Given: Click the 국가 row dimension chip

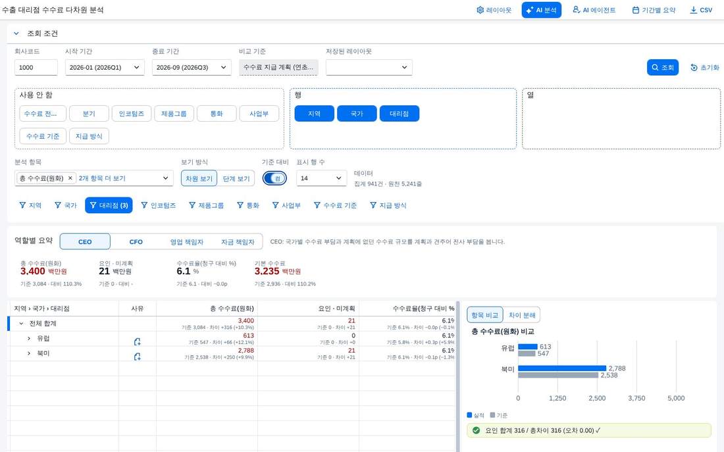Looking at the screenshot, I should (357, 114).
